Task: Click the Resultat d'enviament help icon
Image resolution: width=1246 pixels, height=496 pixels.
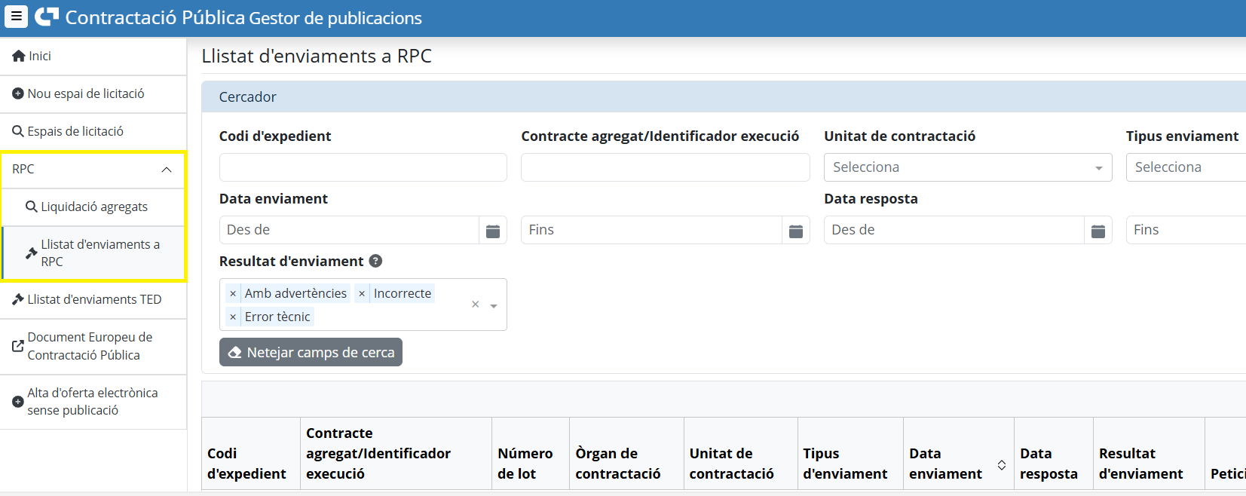Action: point(375,261)
